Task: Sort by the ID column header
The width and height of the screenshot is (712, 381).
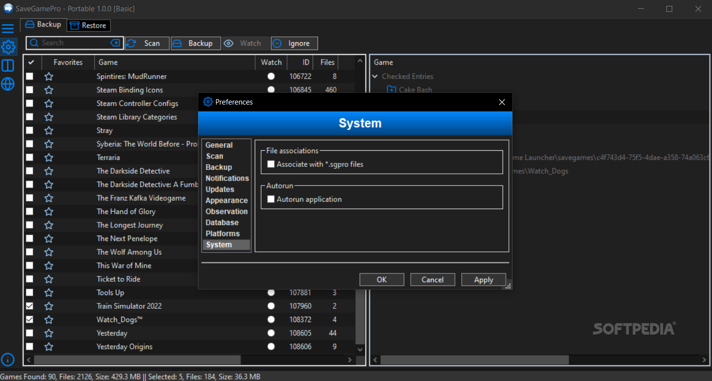Action: pyautogui.click(x=301, y=62)
